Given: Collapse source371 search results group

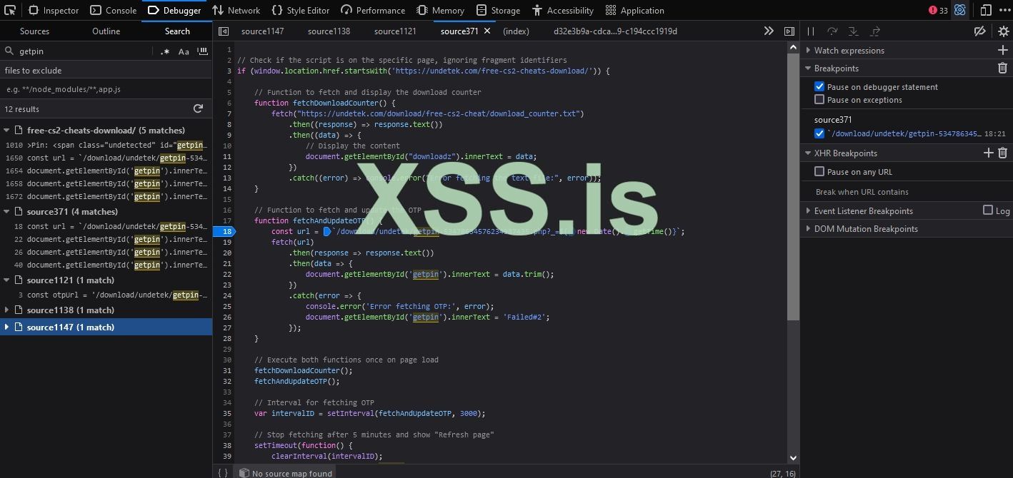Looking at the screenshot, I should pyautogui.click(x=7, y=211).
